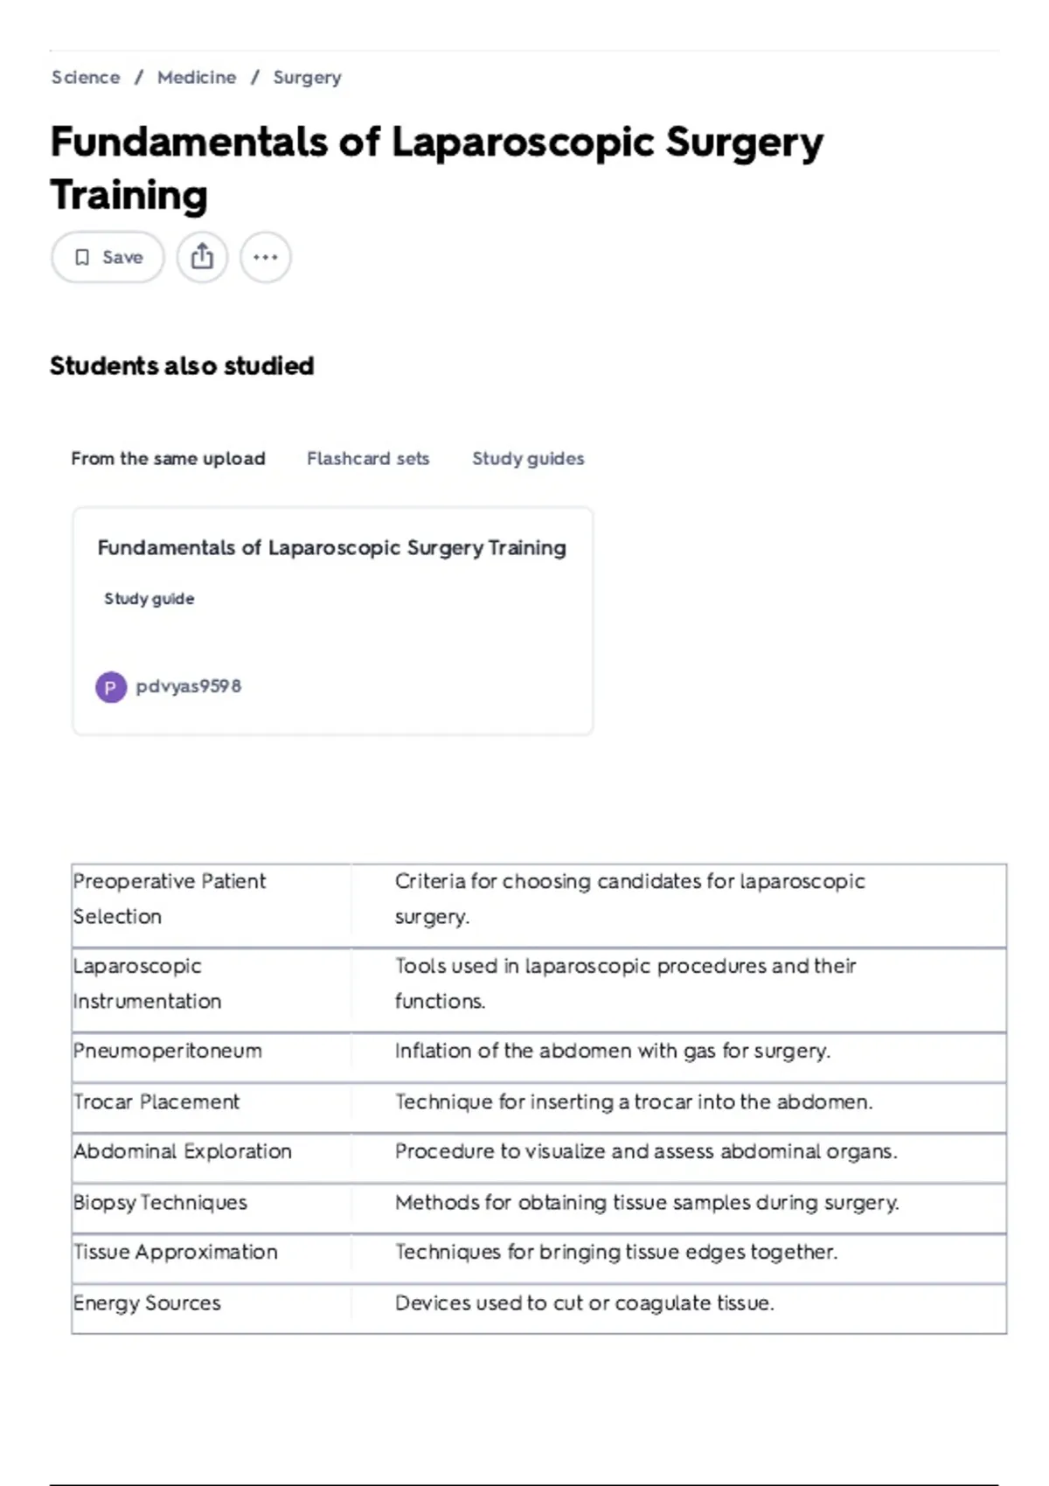Select the From the same upload tab
This screenshot has width=1049, height=1486.
pyautogui.click(x=170, y=458)
